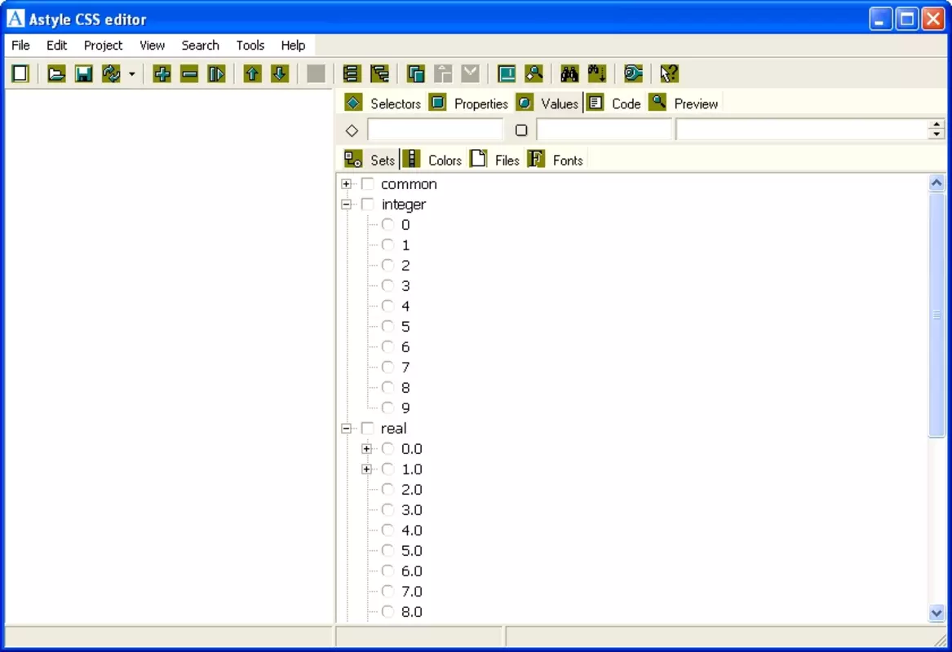Select radio button for real 0.0

388,449
